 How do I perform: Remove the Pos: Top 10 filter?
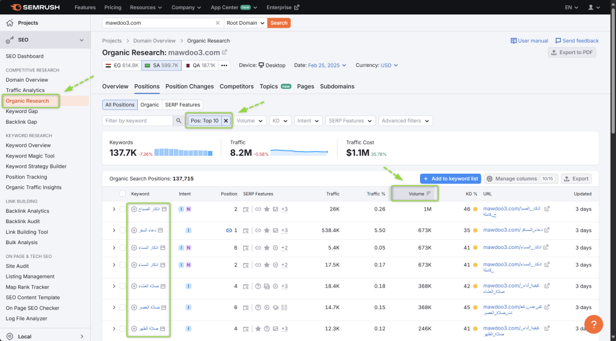tap(226, 121)
